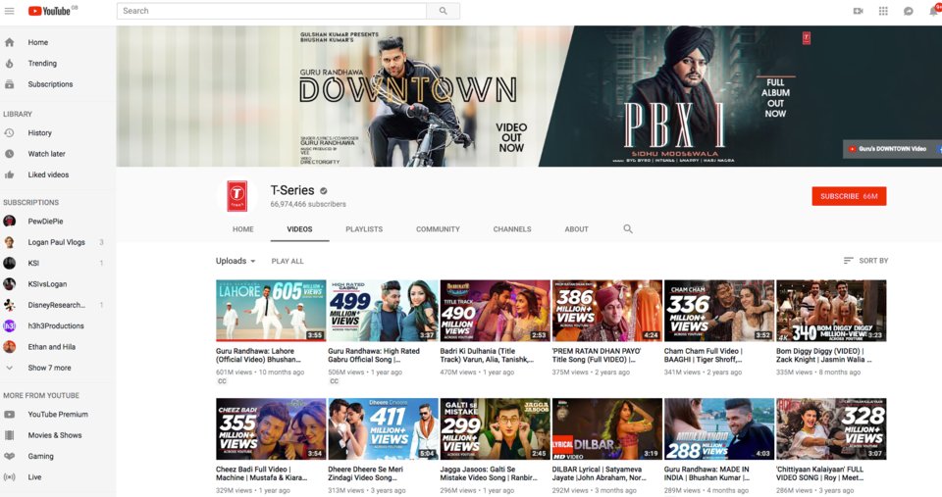Open the Sort By menu
Screen dimensions: 942x497
pyautogui.click(x=865, y=261)
